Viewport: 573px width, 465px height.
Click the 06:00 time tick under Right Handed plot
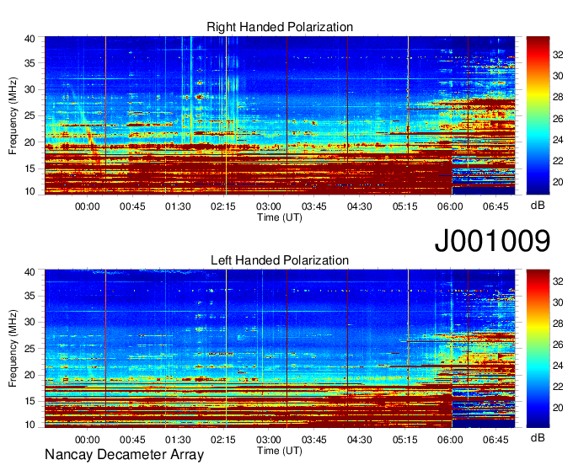450,206
